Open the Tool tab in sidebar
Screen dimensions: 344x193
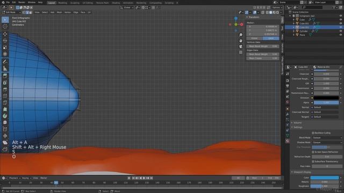pos(282,28)
